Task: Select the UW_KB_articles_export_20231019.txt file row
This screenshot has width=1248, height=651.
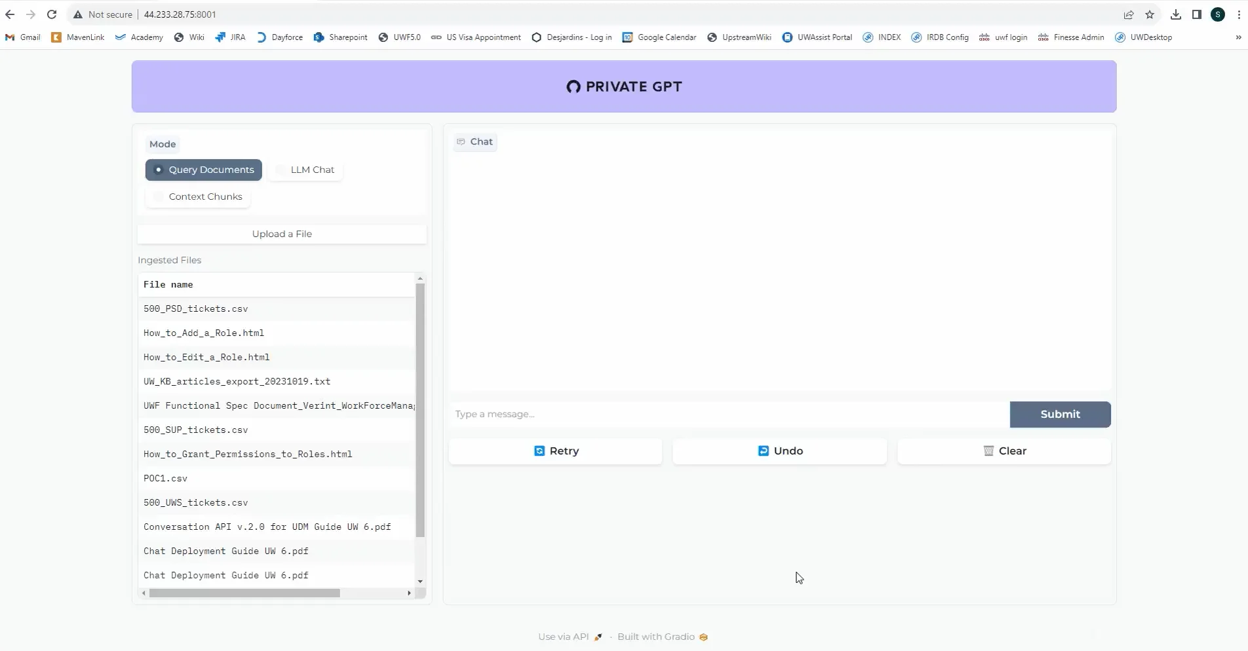Action: coord(277,381)
